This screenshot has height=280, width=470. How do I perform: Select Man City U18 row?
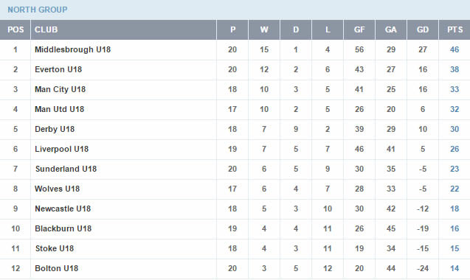(235, 89)
